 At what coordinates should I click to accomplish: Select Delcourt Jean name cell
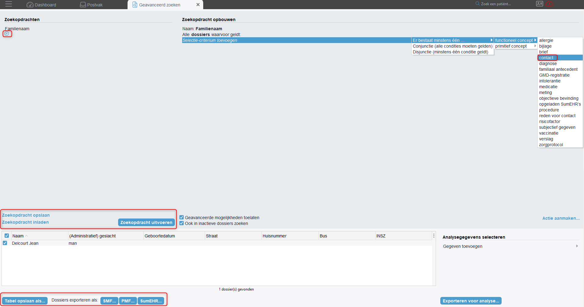(x=25, y=243)
